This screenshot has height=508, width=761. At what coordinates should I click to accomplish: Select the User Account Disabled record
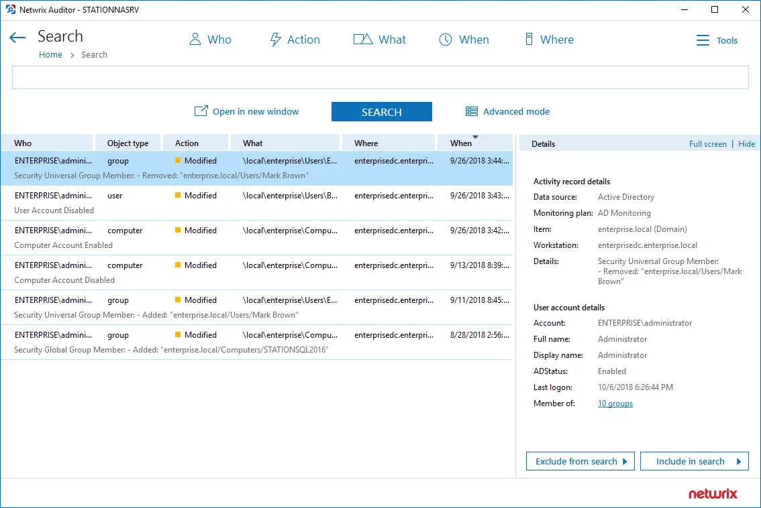tap(257, 203)
